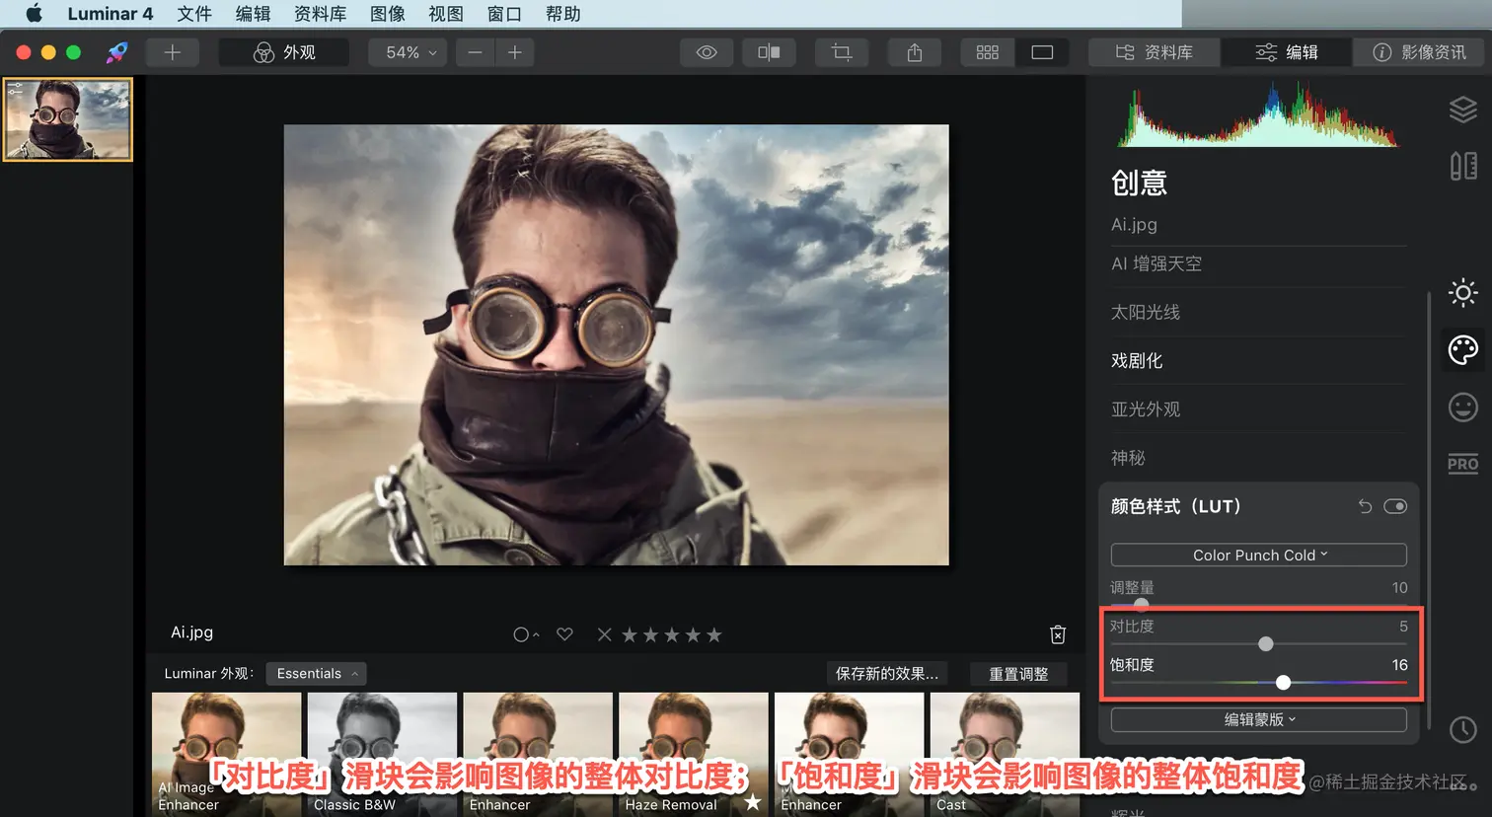Open the color label circle selector
This screenshot has width=1492, height=817.
pyautogui.click(x=526, y=634)
